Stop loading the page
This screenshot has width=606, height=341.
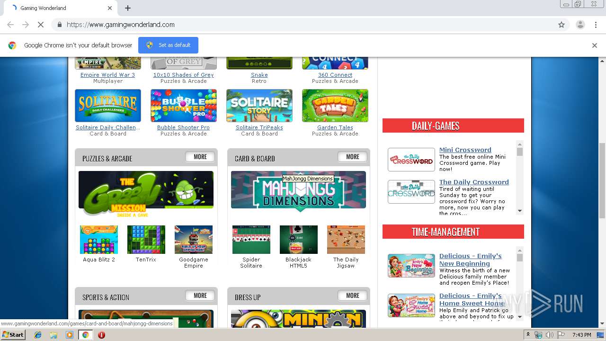point(41,25)
